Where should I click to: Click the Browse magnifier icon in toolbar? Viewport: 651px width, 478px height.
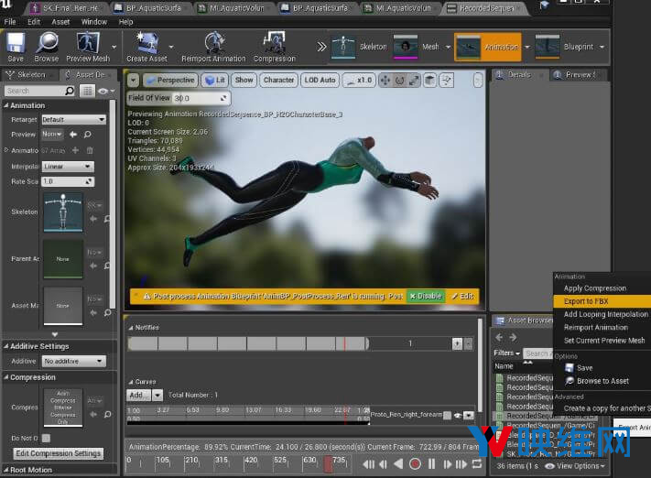(x=47, y=43)
